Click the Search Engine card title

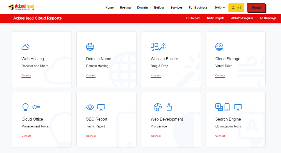point(228,119)
